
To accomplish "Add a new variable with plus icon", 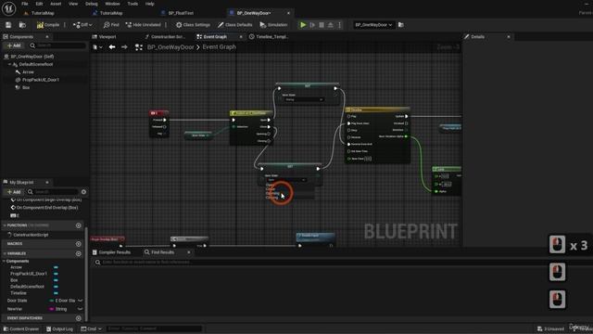I will point(78,253).
